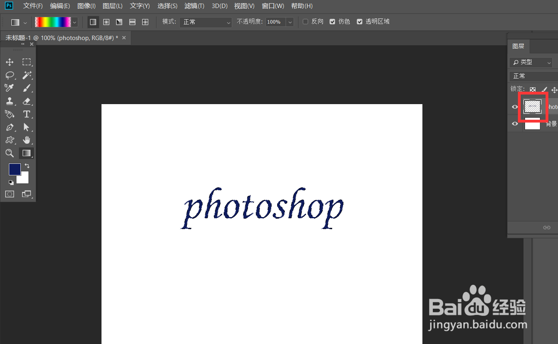Open the 帮助(H) menu
Screen dimensions: 558x344
[x=302, y=6]
